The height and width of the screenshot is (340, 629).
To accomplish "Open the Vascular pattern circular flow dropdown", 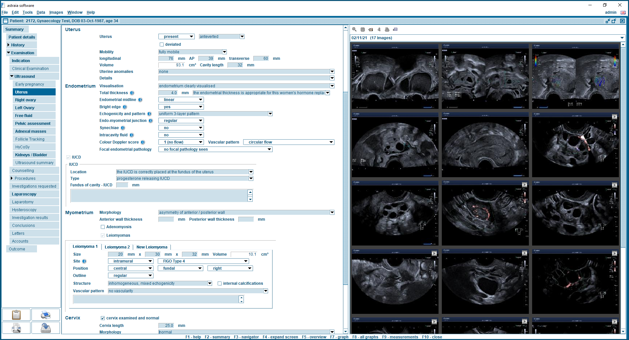I will [x=331, y=142].
